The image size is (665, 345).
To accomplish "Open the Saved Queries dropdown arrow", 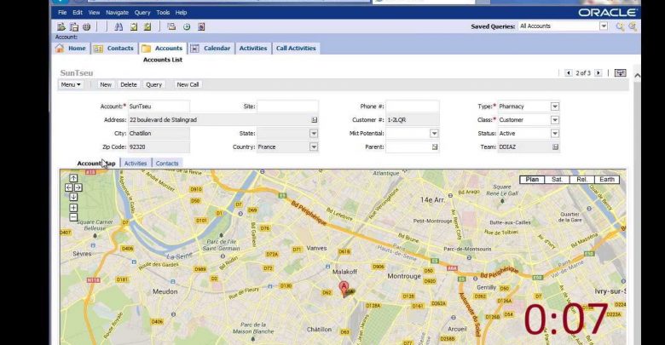I will click(x=604, y=26).
